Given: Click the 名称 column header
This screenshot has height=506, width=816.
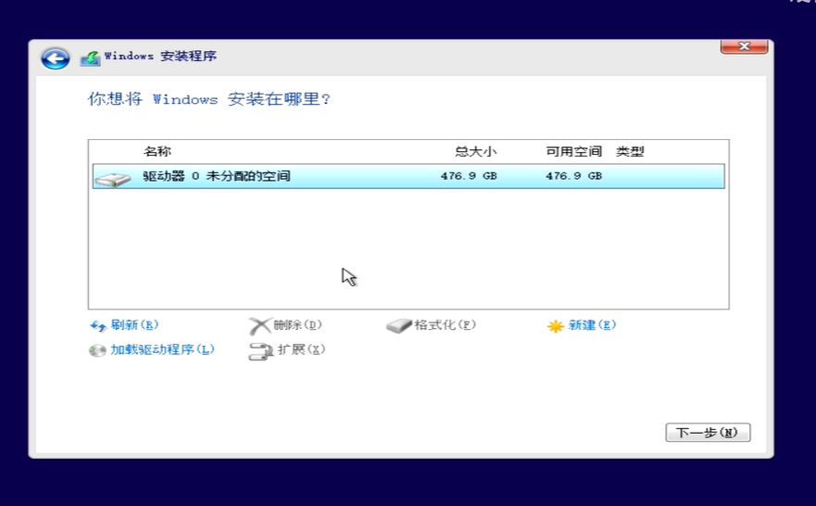Looking at the screenshot, I should coord(157,151).
